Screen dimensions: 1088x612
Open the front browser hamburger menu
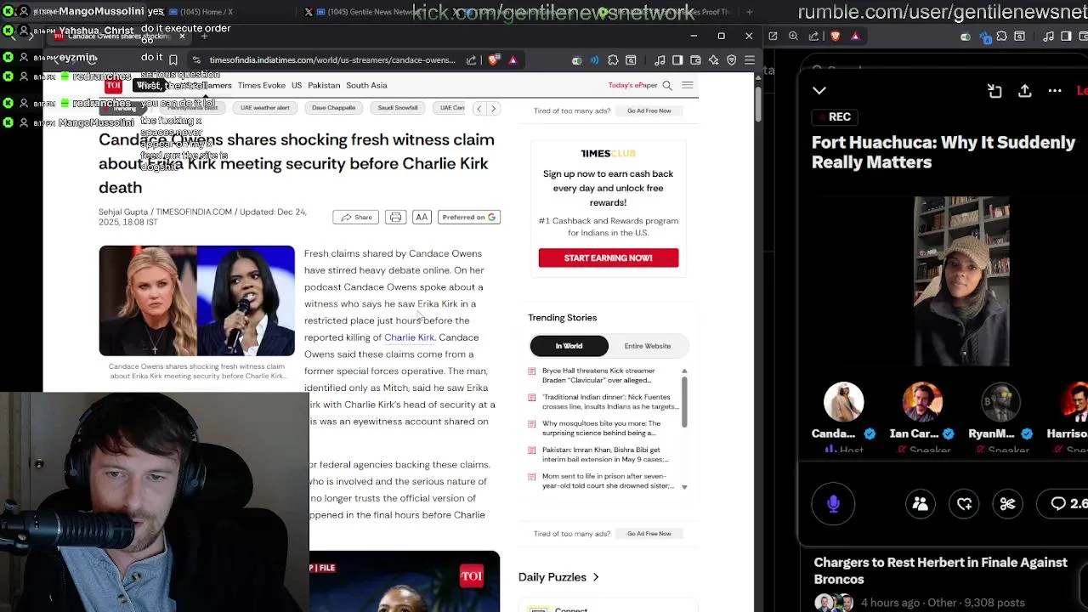click(x=749, y=60)
